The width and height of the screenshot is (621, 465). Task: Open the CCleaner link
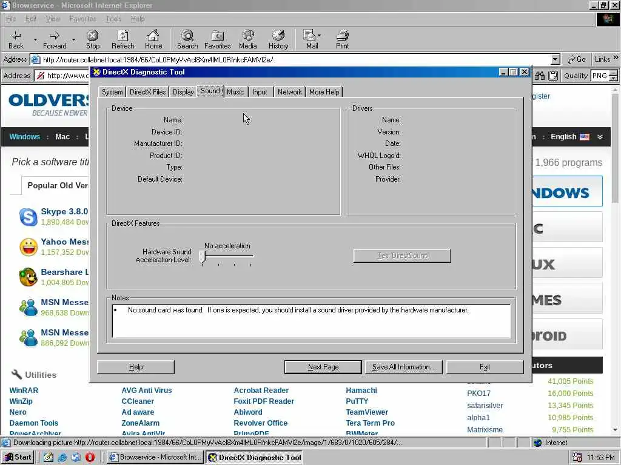(138, 401)
